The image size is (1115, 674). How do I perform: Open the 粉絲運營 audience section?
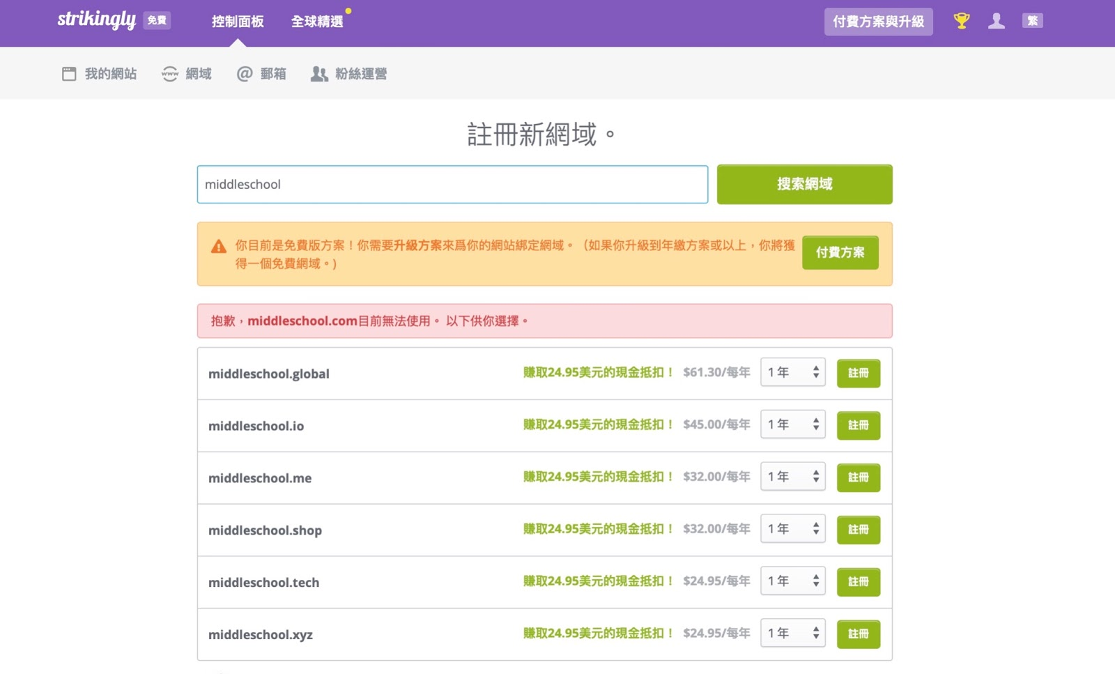348,74
